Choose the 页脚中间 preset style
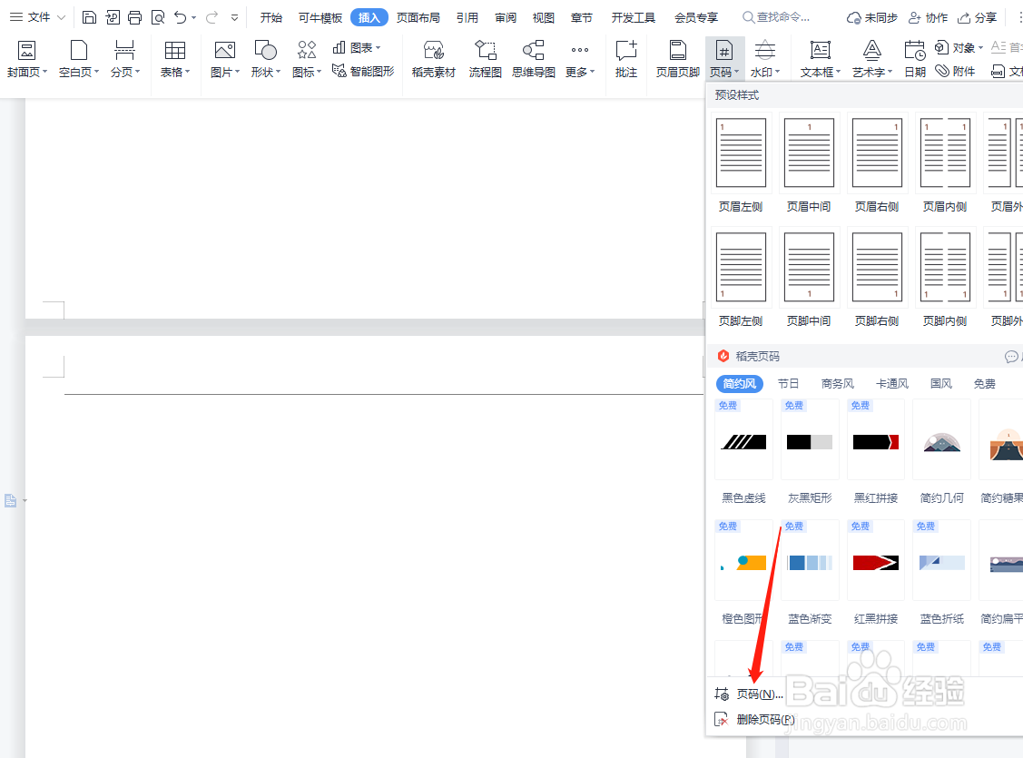Image resolution: width=1023 pixels, height=758 pixels. pyautogui.click(x=809, y=278)
